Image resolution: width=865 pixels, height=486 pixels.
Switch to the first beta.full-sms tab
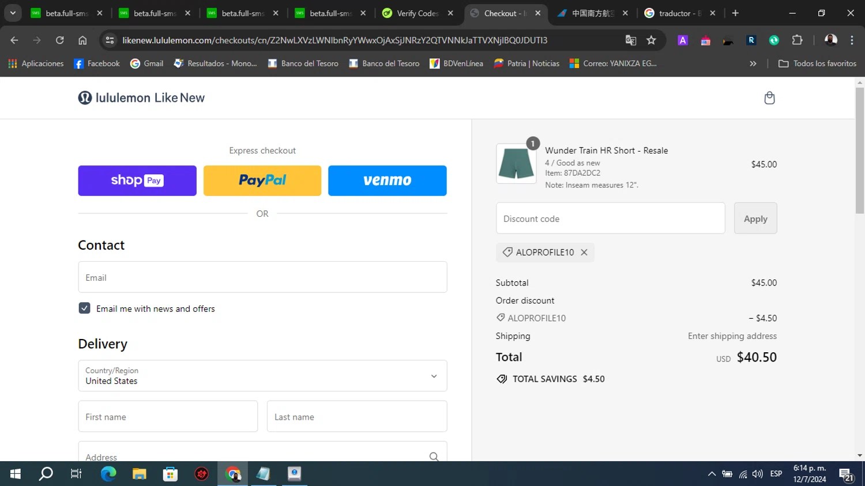[x=66, y=13]
